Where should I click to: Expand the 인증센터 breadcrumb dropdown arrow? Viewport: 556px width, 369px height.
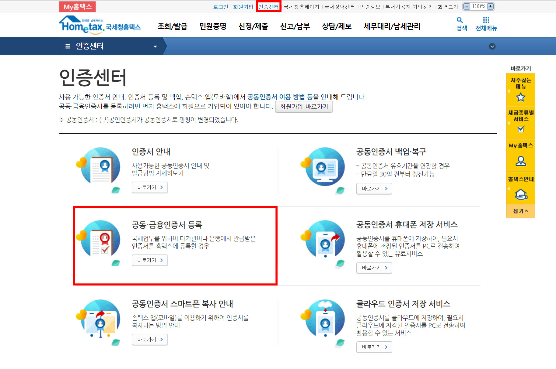[155, 46]
